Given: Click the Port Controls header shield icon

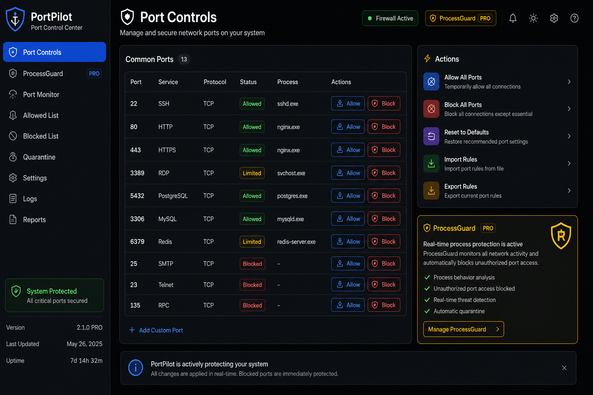Looking at the screenshot, I should (x=127, y=17).
